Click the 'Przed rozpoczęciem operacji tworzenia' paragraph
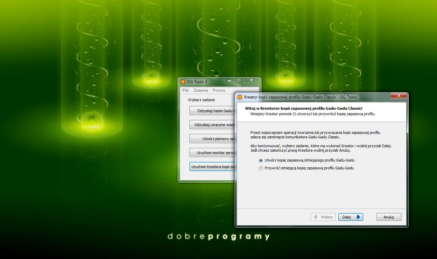The image size is (437, 259). pos(315,135)
